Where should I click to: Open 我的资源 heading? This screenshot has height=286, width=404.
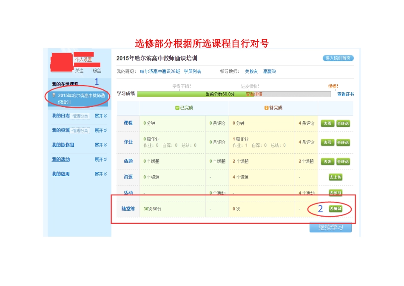click(x=61, y=130)
